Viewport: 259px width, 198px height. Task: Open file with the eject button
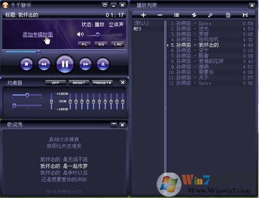103,64
